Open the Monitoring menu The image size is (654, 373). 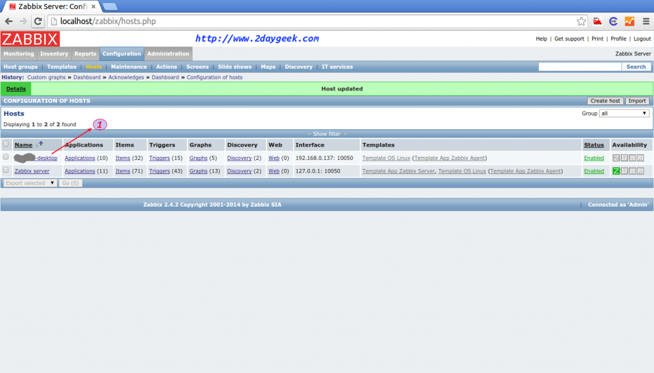(19, 54)
